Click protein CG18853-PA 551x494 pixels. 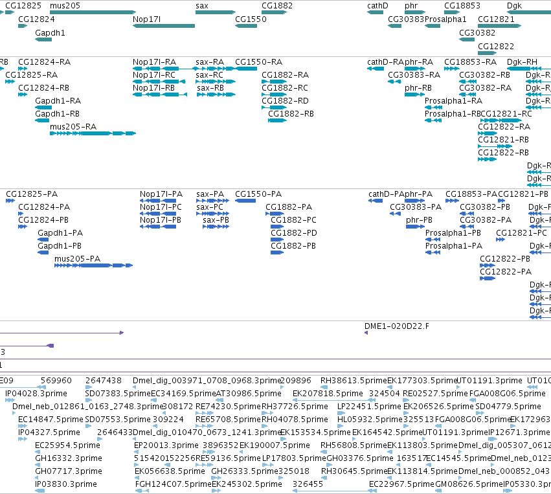tap(471, 194)
